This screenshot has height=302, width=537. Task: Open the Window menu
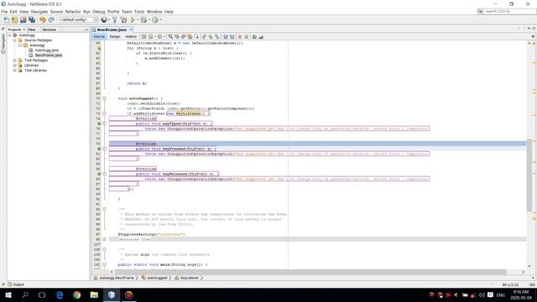pyautogui.click(x=154, y=12)
